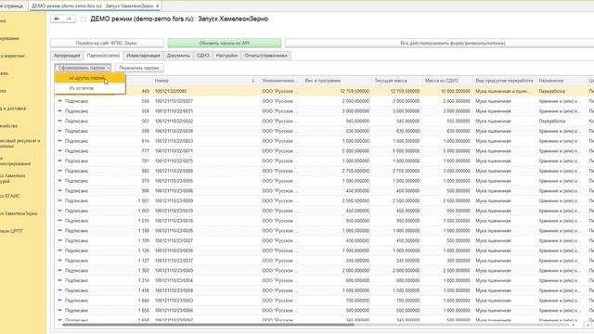Viewport: 594px width, 334px height.
Task: Click row icon of batch 106121110/23/0068
Action: pos(59,290)
